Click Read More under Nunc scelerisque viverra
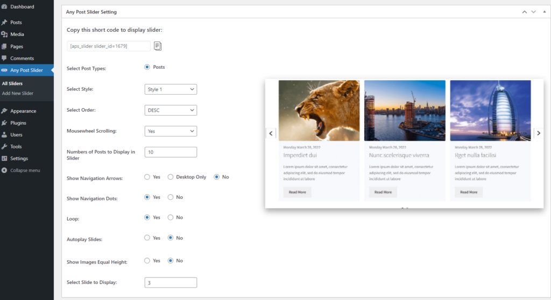Screen dimensions: 551x300 (383, 192)
